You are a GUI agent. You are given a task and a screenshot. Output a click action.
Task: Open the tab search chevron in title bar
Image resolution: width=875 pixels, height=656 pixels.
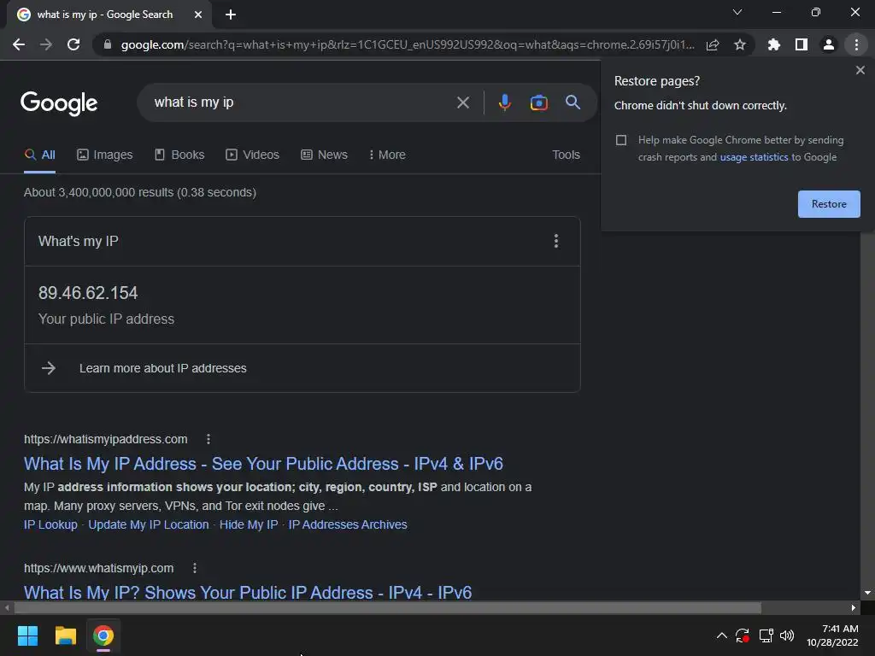click(737, 12)
